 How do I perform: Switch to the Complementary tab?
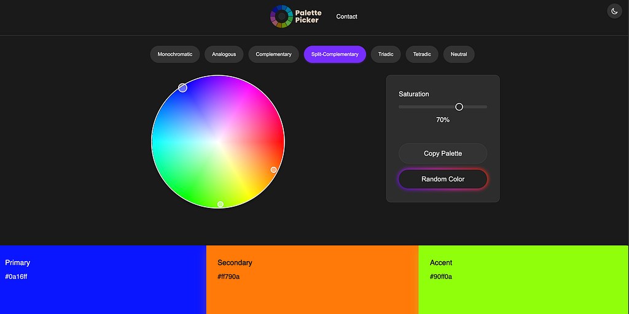click(x=273, y=54)
